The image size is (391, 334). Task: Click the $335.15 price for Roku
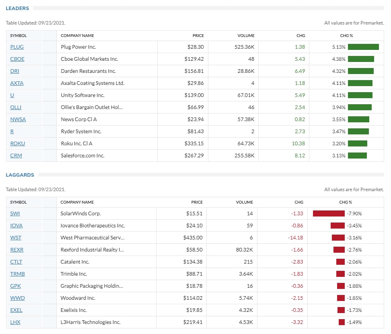pos(194,143)
